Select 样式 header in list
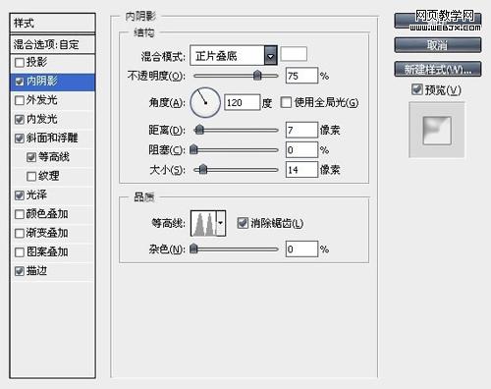This screenshot has height=389, width=491. [x=53, y=24]
